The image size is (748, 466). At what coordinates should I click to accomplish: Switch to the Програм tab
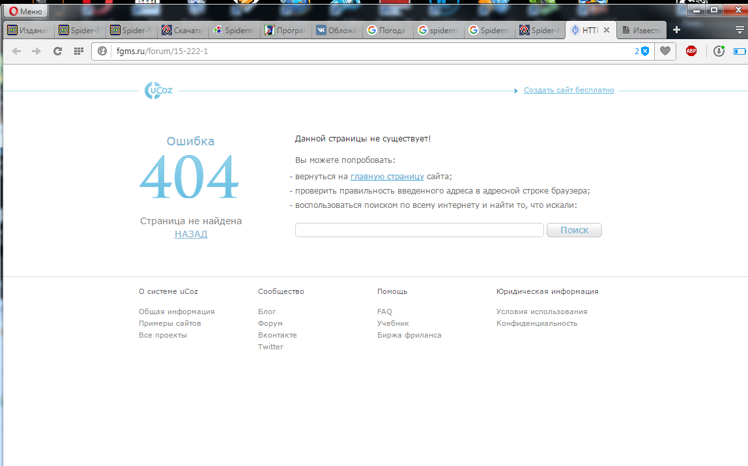(x=286, y=30)
